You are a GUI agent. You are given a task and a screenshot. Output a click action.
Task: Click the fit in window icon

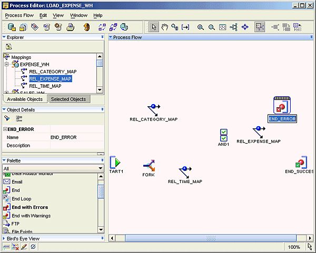tap(222, 27)
